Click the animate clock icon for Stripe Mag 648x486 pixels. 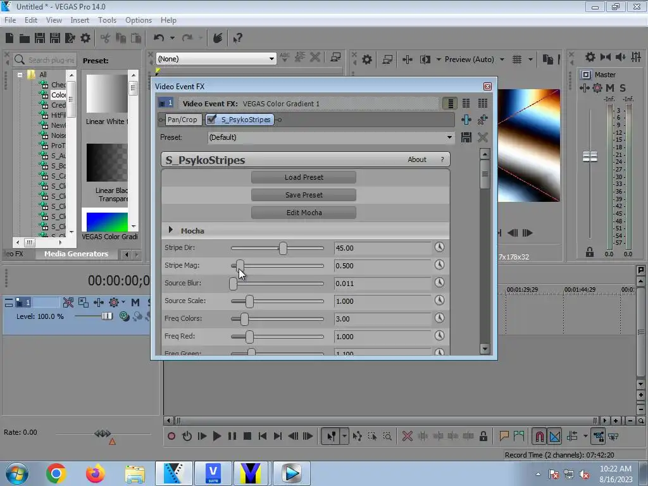pos(439,265)
